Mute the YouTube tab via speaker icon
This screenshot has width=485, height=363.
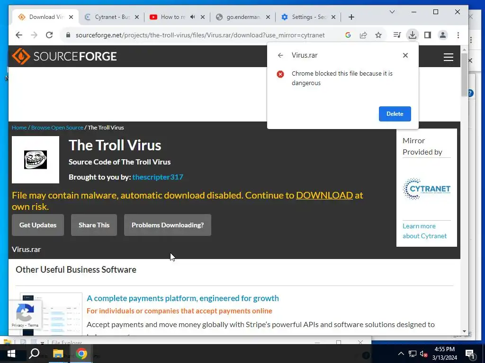point(192,17)
